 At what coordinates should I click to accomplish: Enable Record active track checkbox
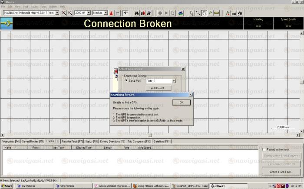(x=264, y=149)
